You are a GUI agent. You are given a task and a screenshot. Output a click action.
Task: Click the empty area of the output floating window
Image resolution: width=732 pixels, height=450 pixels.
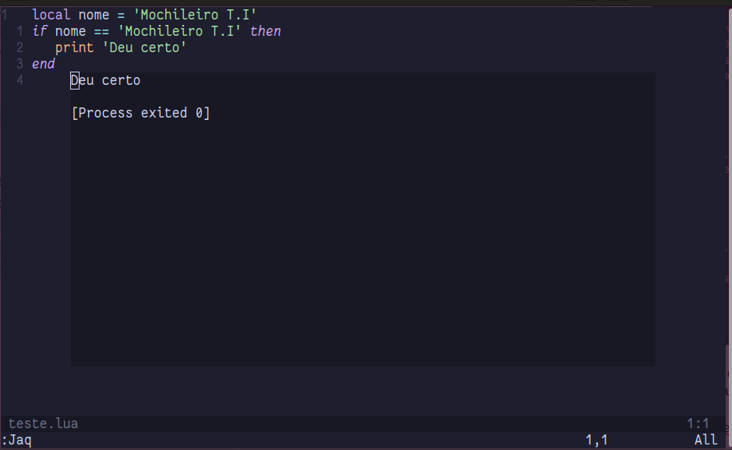(362, 249)
